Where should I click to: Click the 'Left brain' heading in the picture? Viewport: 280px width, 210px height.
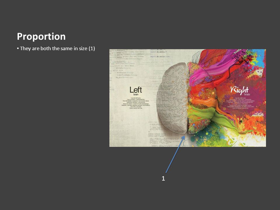(x=136, y=91)
